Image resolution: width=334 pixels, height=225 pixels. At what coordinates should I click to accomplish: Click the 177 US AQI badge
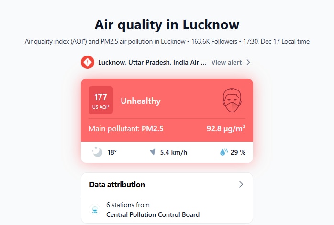click(100, 101)
